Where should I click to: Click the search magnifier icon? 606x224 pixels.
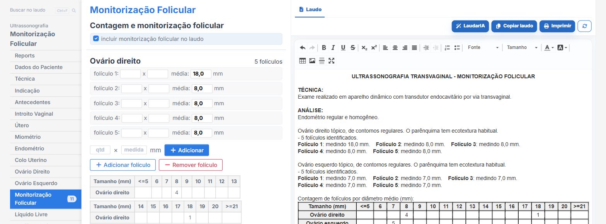coord(74,10)
